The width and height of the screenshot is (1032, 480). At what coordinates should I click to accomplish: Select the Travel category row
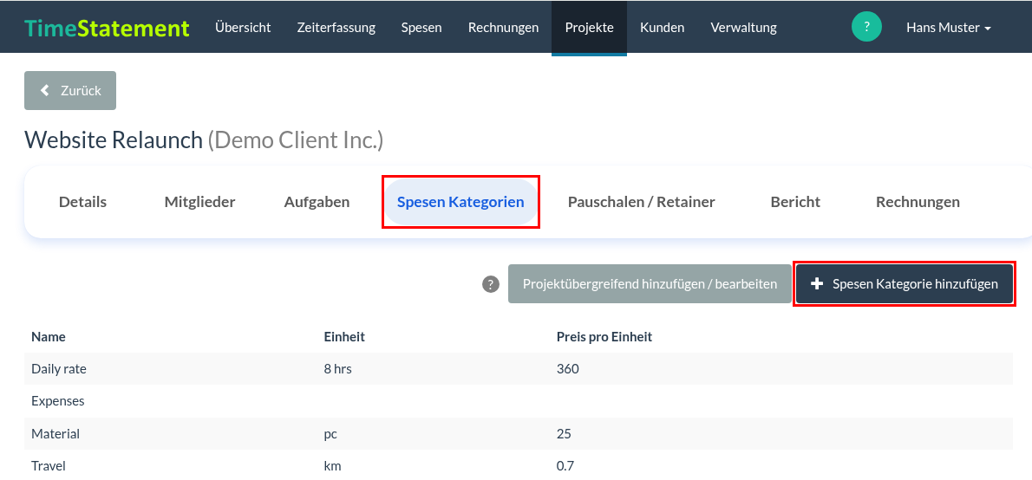click(x=519, y=466)
